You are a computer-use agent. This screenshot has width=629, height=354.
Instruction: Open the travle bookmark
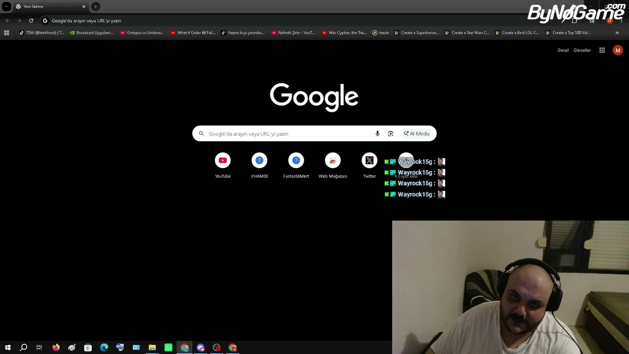pos(381,33)
